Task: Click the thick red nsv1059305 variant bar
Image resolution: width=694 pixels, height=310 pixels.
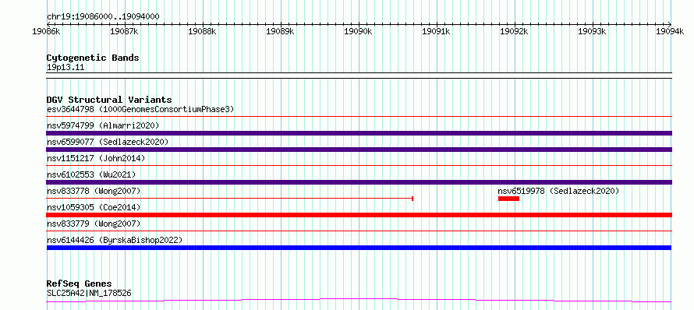Action: click(359, 215)
